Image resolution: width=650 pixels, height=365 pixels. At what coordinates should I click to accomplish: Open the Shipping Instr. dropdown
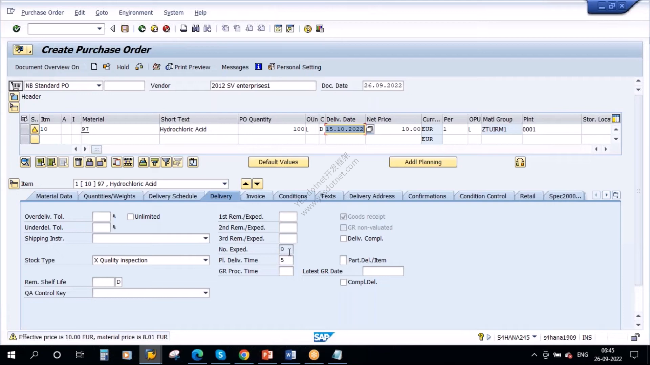click(205, 238)
